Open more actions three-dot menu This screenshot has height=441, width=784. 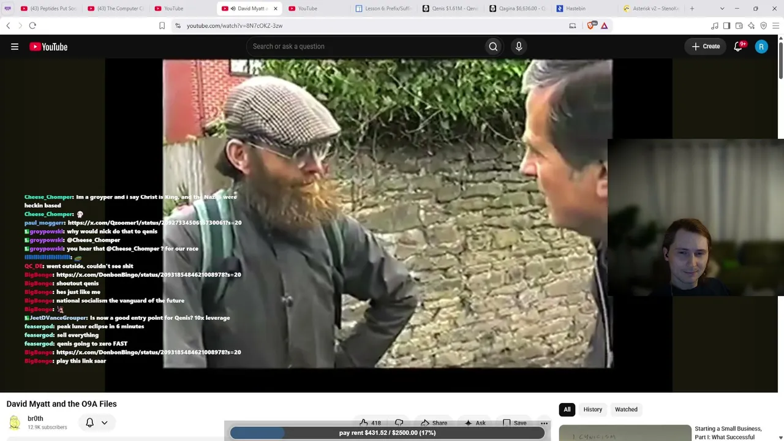point(544,423)
